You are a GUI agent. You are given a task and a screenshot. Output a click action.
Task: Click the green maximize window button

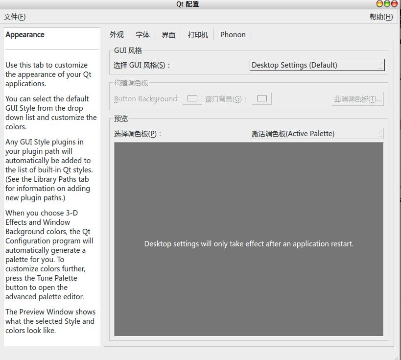(x=387, y=4)
